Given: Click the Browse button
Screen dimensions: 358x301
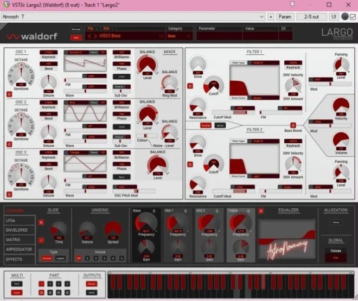Looking at the screenshot, I should pos(76,29).
